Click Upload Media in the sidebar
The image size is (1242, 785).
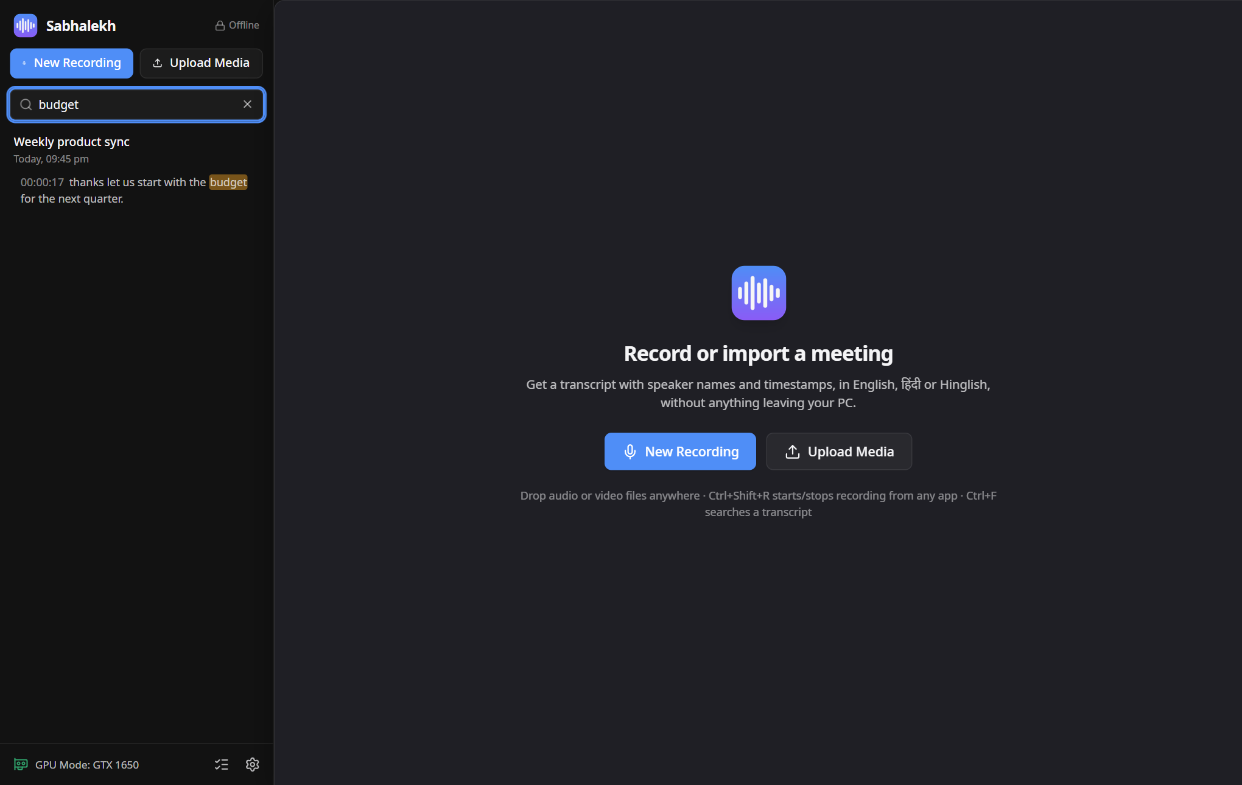tap(202, 63)
